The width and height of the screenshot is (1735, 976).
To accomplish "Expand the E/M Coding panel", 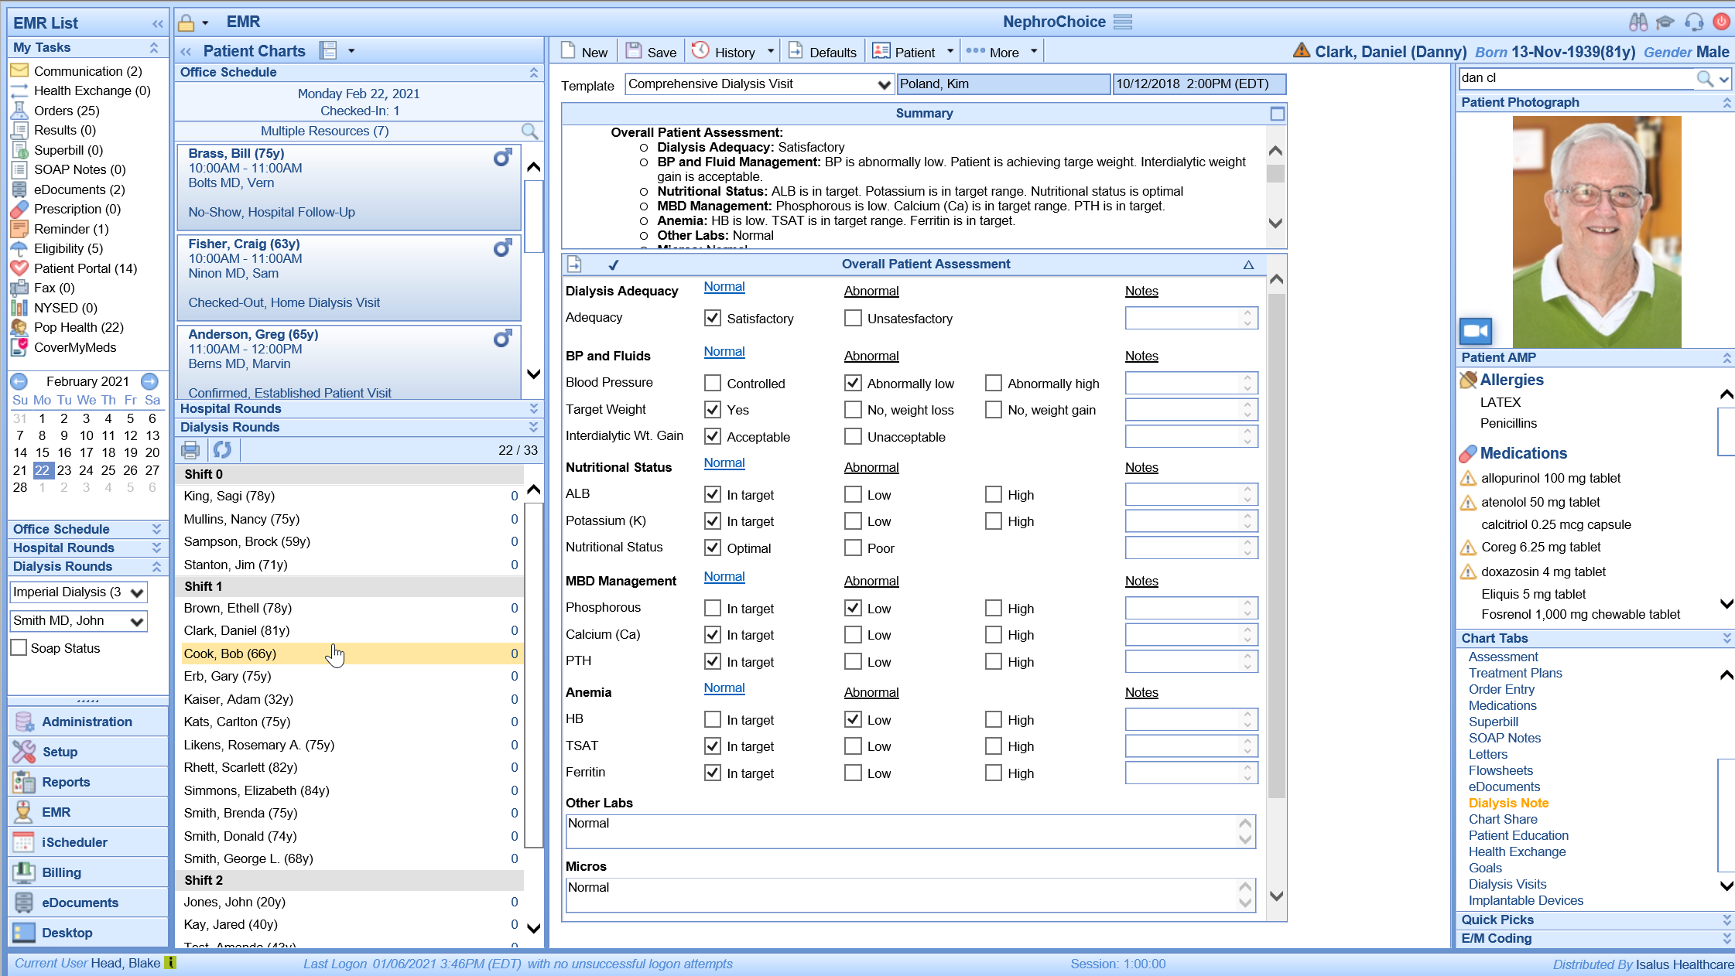I will coord(1726,938).
